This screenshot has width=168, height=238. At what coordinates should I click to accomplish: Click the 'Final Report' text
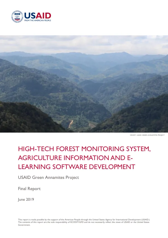(29, 189)
